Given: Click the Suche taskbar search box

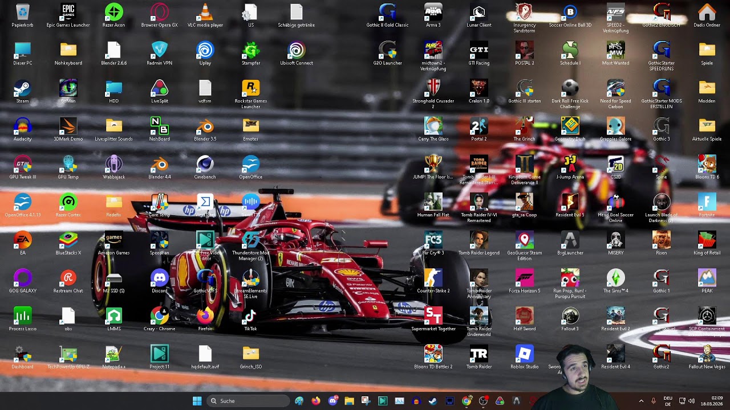Looking at the screenshot, I should click(x=248, y=401).
